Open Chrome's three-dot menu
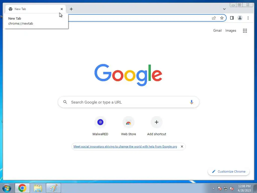This screenshot has width=257, height=193. pyautogui.click(x=248, y=18)
